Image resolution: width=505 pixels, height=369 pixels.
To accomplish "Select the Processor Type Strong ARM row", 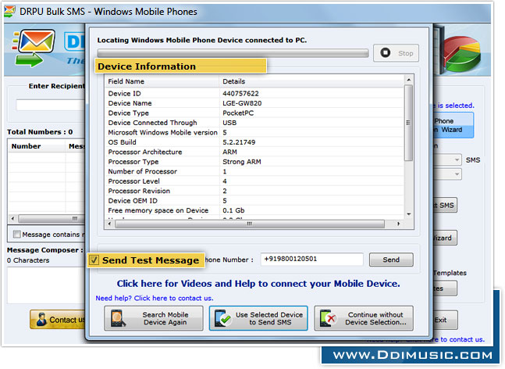I will pyautogui.click(x=254, y=162).
